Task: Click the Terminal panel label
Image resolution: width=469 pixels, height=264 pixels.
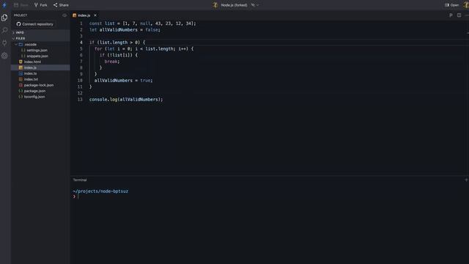Action: coord(80,180)
